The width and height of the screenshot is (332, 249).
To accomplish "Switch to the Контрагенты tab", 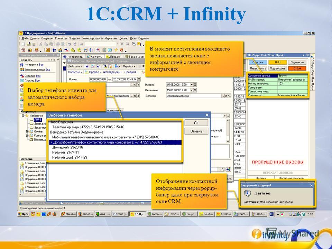I will [73, 56].
